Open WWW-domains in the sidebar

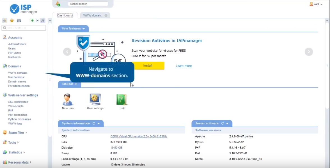18,73
